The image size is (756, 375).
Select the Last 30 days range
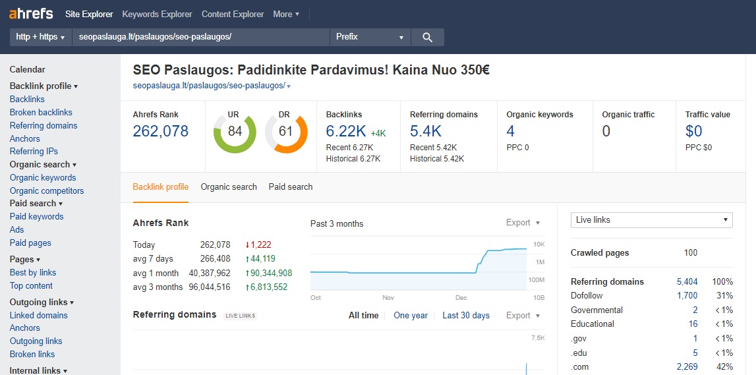coord(466,316)
